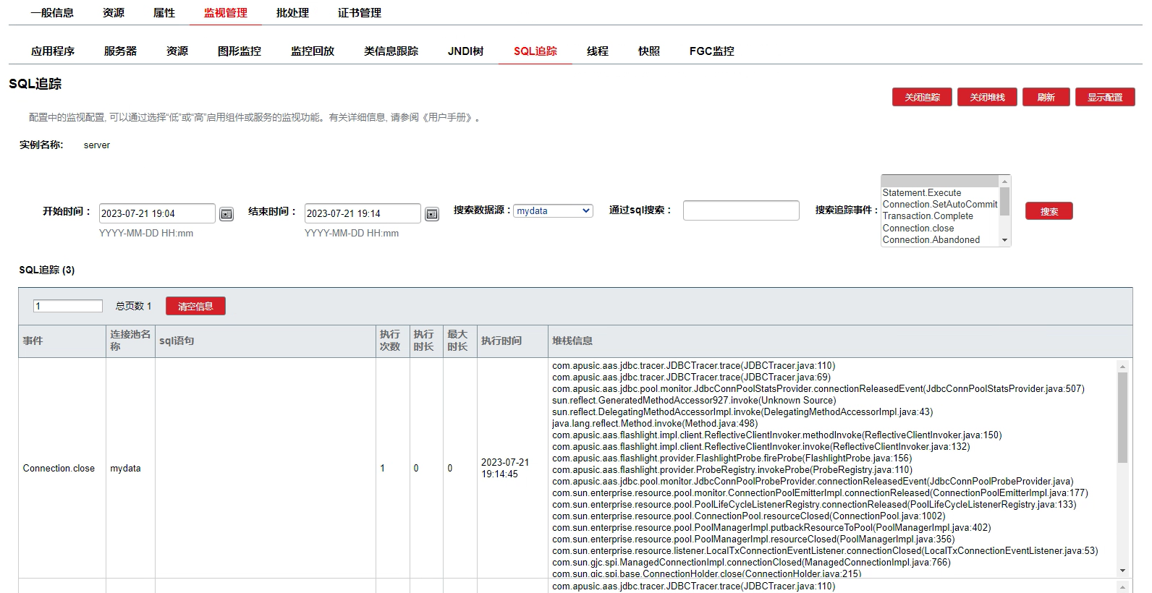Open the start time calendar picker icon
The image size is (1152, 593).
point(226,214)
